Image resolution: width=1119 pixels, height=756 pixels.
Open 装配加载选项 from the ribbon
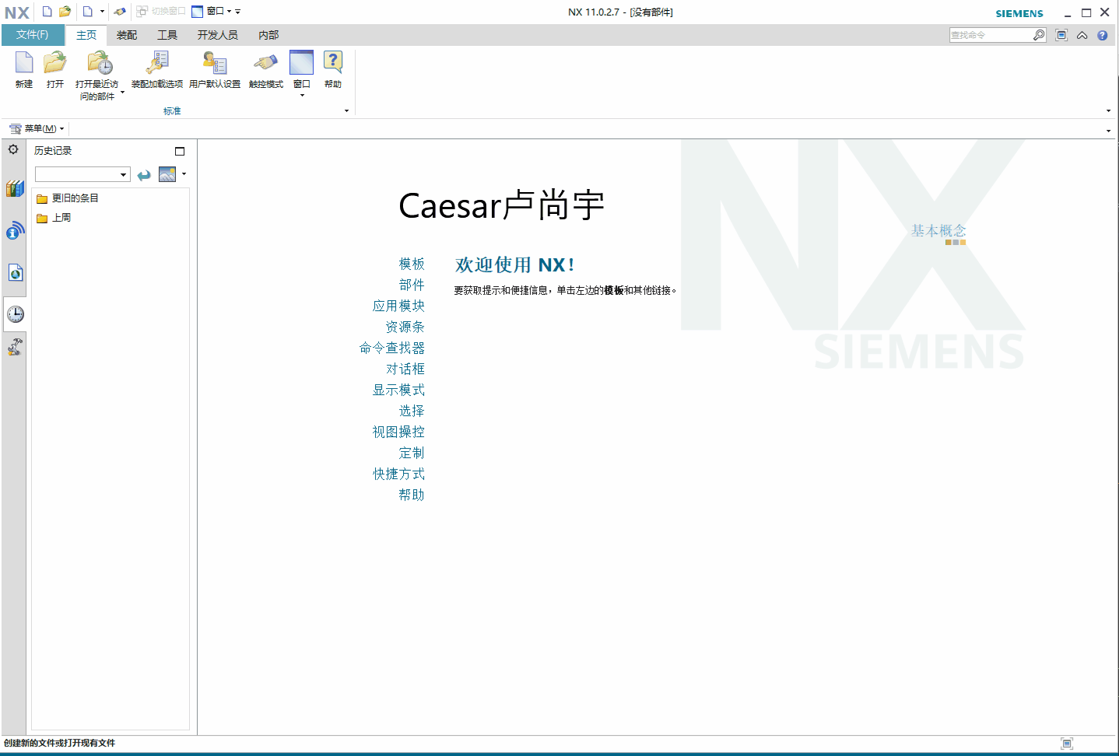point(157,70)
